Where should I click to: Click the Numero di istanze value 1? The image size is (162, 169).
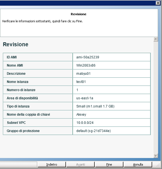77,90
